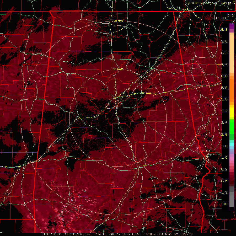
Task: Click the 2.6 value on the color scale
Action: [224, 134]
